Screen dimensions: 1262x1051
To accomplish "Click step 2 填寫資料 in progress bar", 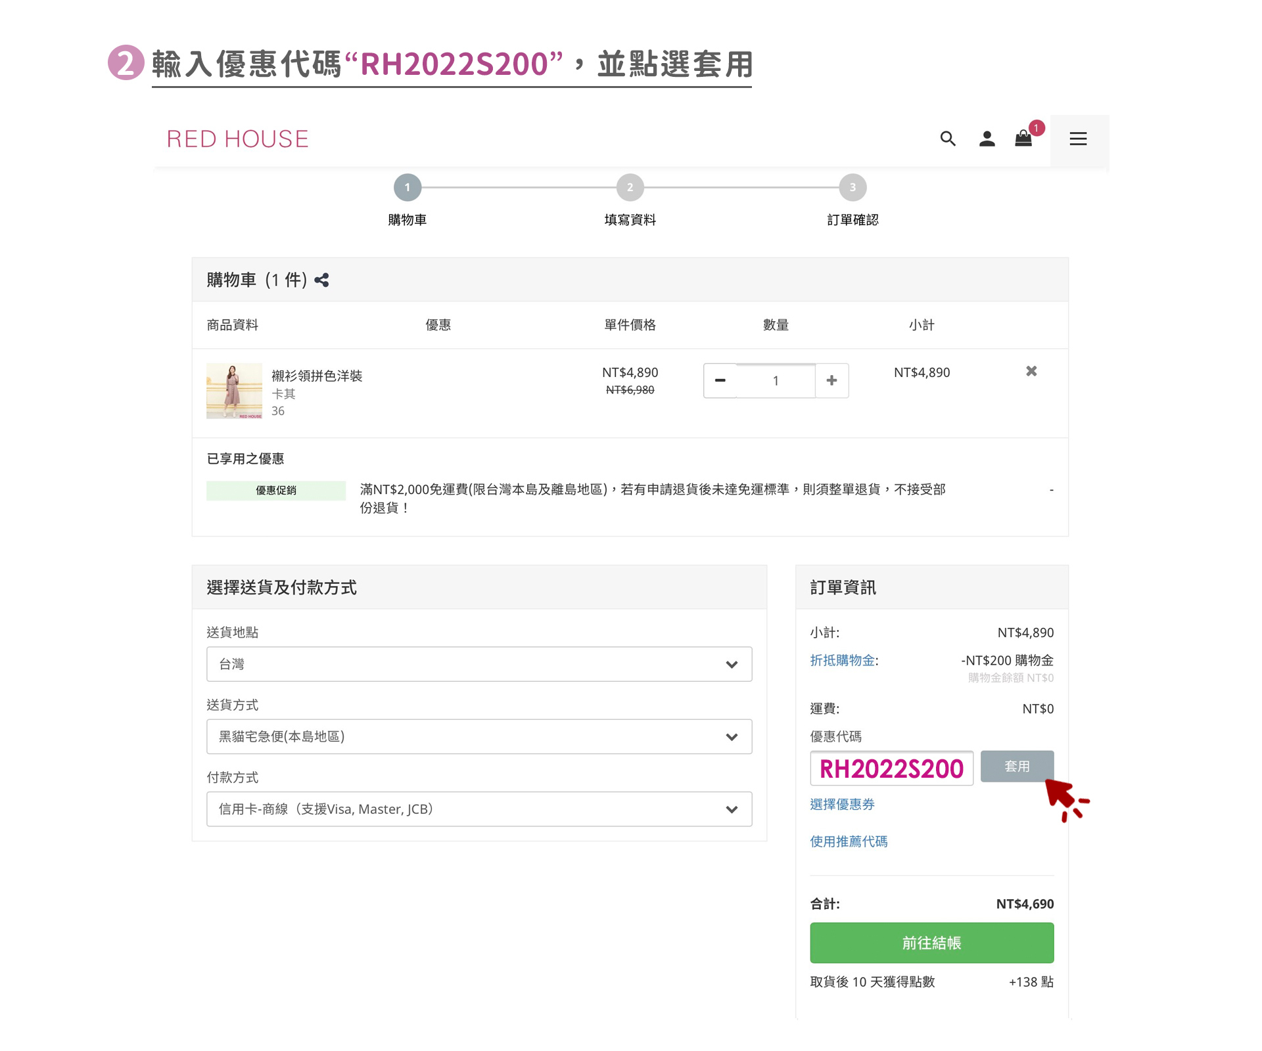I will (630, 188).
